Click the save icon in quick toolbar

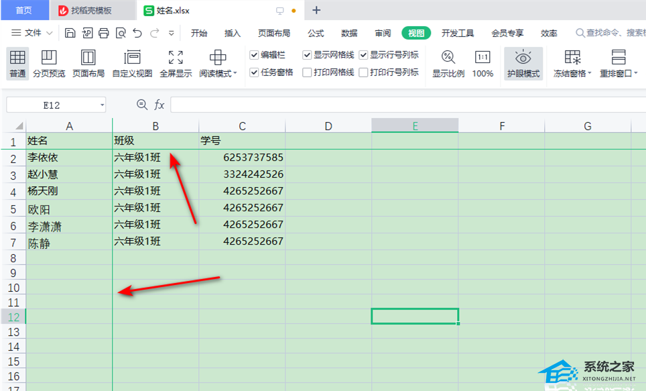[x=70, y=33]
